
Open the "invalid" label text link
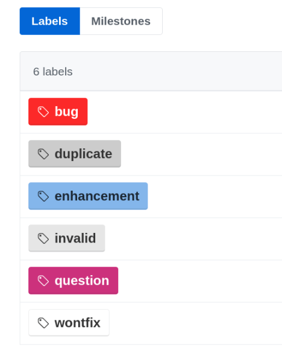75,238
